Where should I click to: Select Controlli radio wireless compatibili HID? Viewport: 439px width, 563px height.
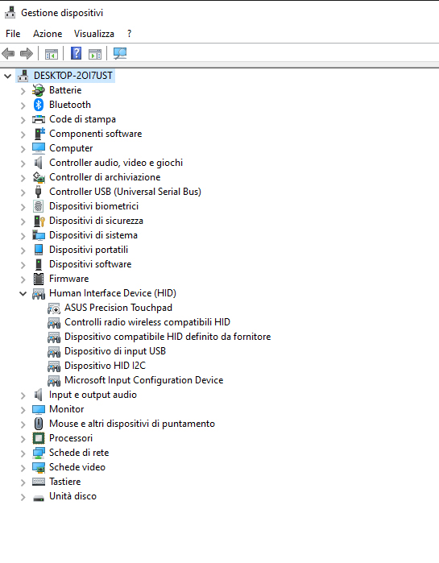147,322
